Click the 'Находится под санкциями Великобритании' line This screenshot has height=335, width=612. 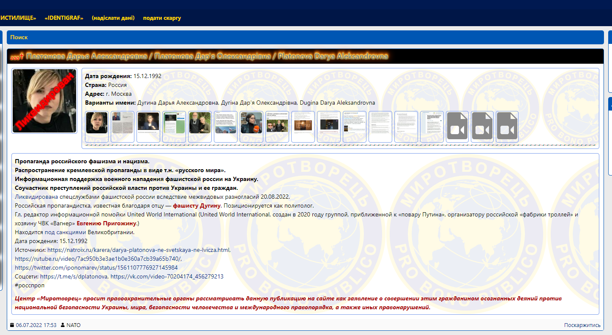click(75, 232)
